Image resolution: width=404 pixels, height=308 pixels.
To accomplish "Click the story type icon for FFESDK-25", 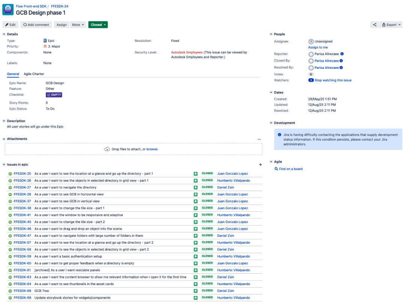I will (x=196, y=174).
